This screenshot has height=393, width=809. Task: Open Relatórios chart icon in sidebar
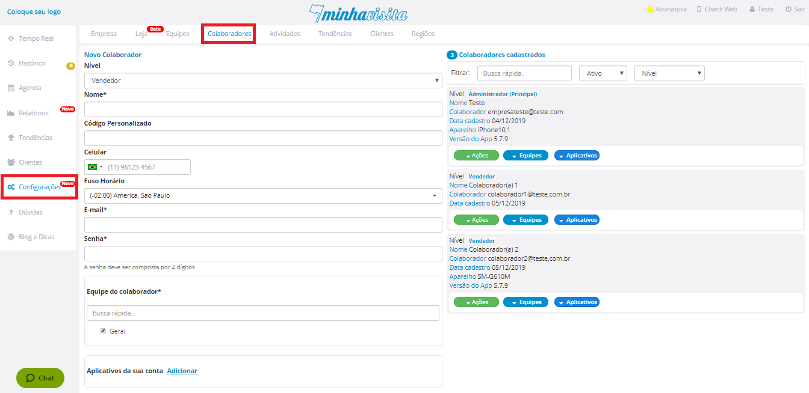(x=11, y=113)
